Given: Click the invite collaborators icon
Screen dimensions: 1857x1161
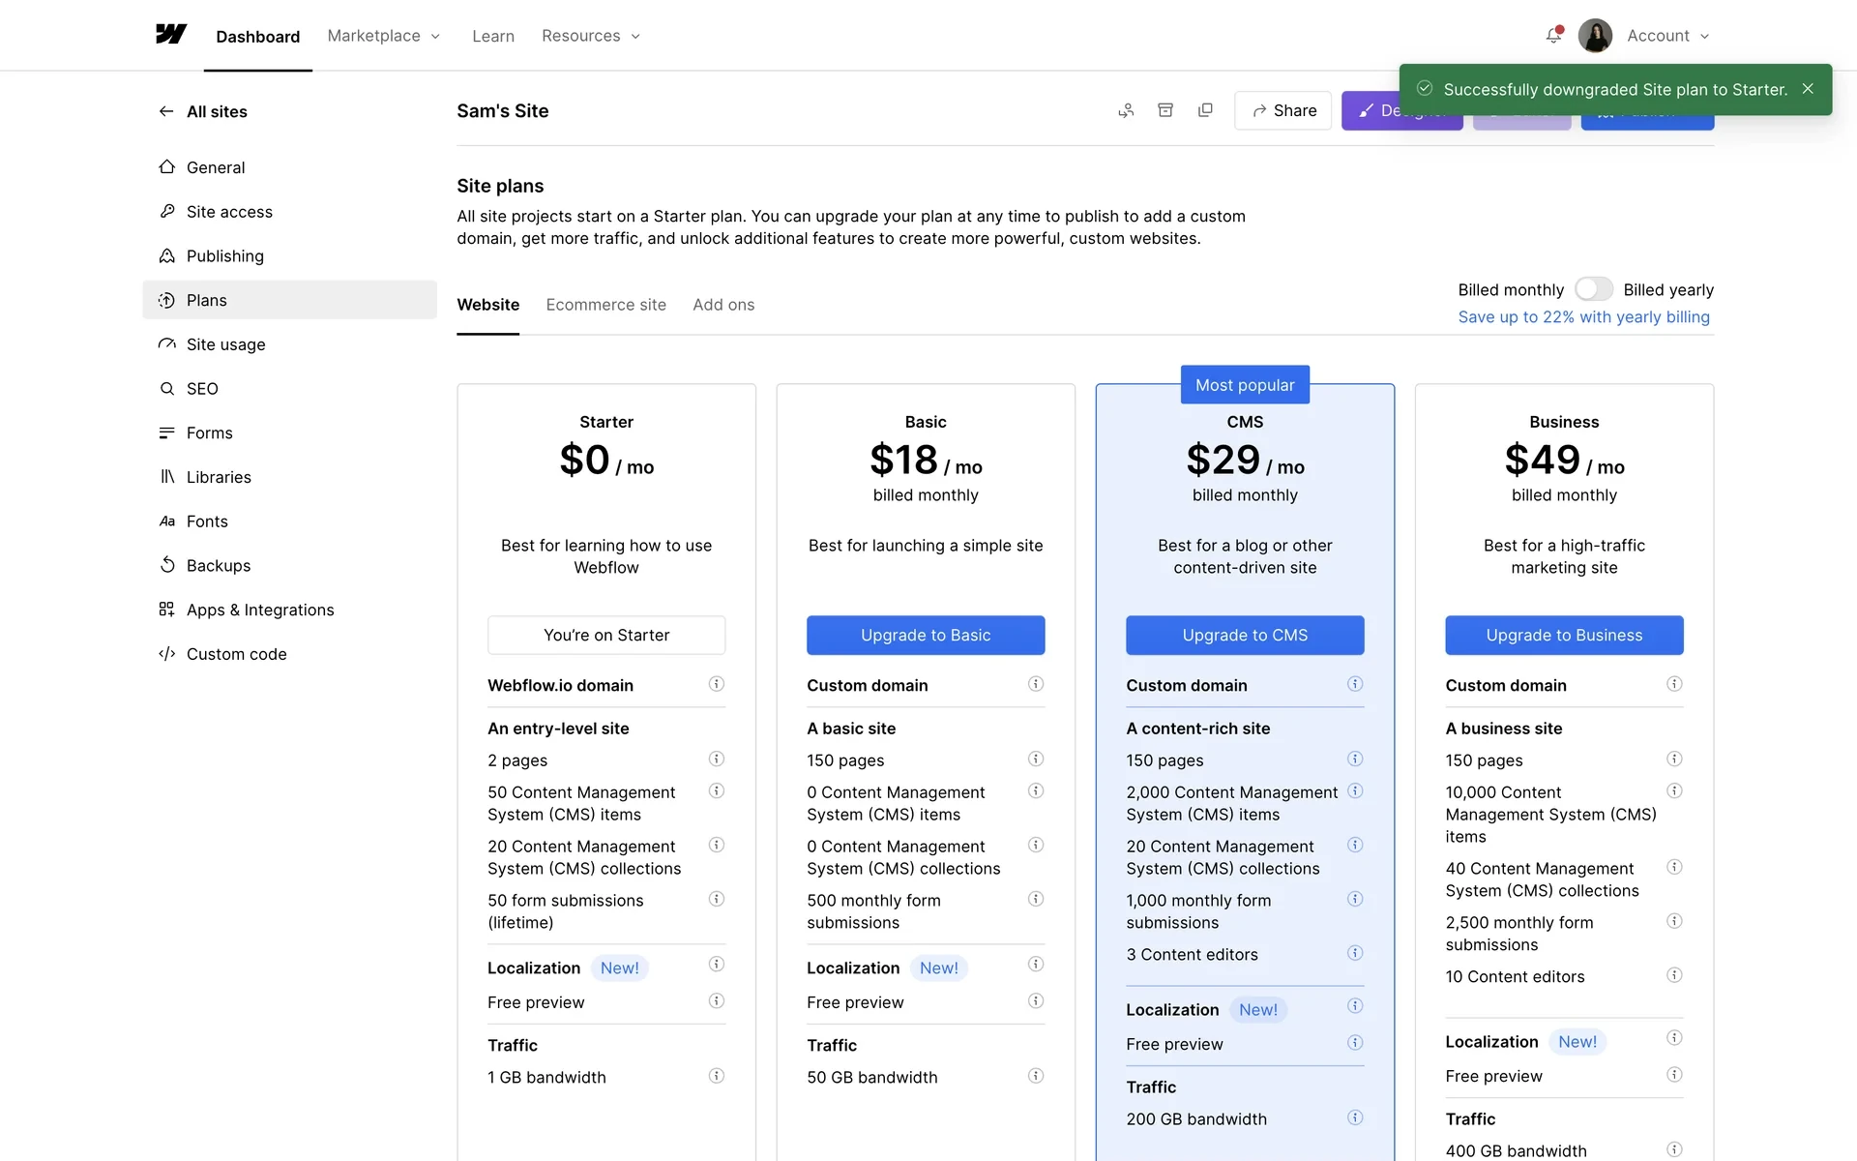Looking at the screenshot, I should click(x=1126, y=110).
